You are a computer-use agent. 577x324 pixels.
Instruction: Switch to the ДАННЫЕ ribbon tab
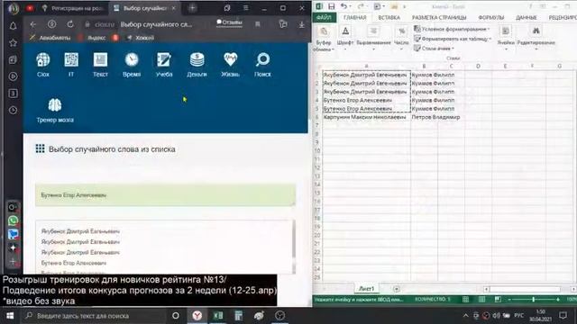point(526,17)
